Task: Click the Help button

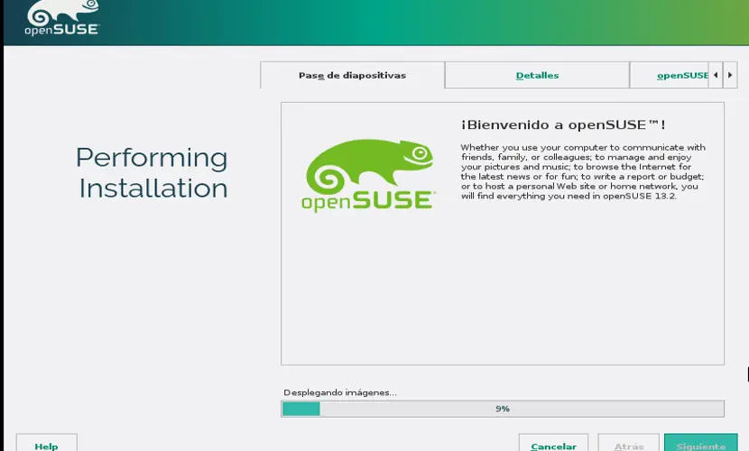Action: pos(46,444)
